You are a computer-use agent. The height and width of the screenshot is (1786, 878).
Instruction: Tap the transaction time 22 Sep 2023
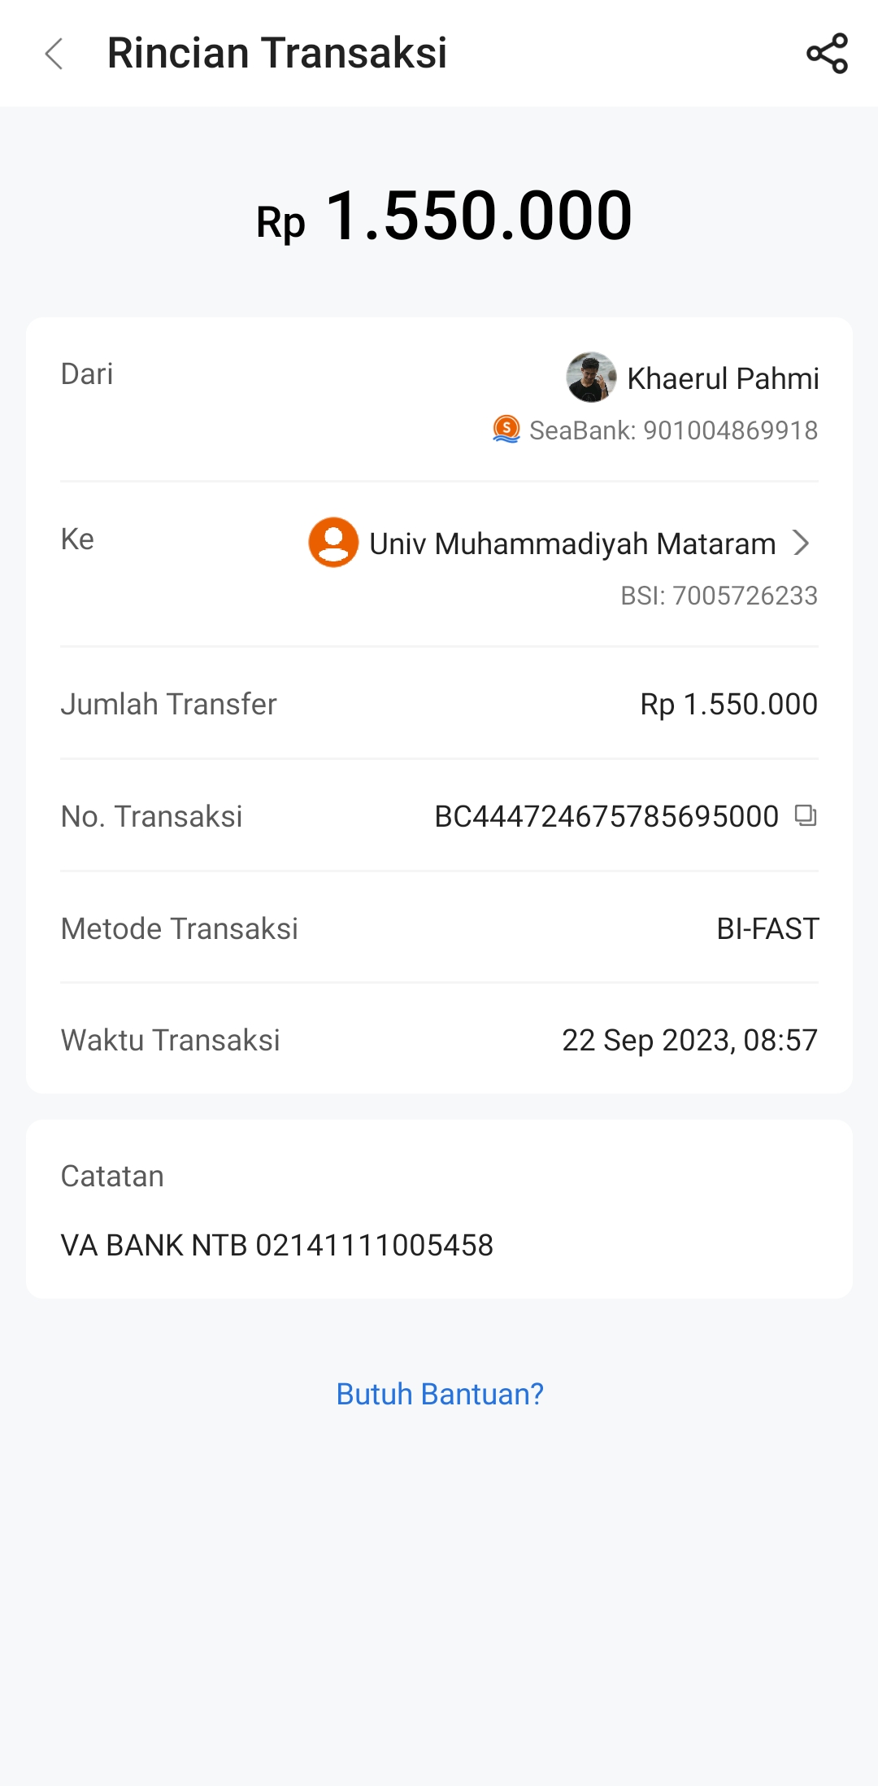[x=689, y=1040]
